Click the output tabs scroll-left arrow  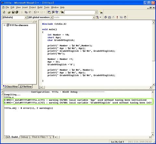tap(6, 137)
